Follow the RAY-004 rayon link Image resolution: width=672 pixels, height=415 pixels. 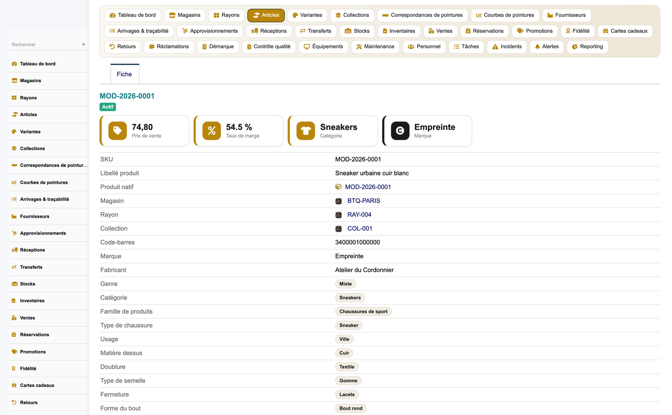pyautogui.click(x=359, y=215)
